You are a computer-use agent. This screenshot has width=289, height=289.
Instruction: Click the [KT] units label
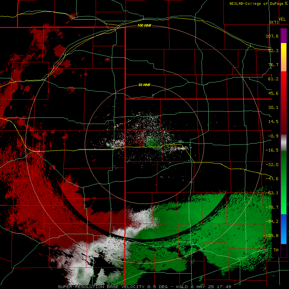pos(274,22)
